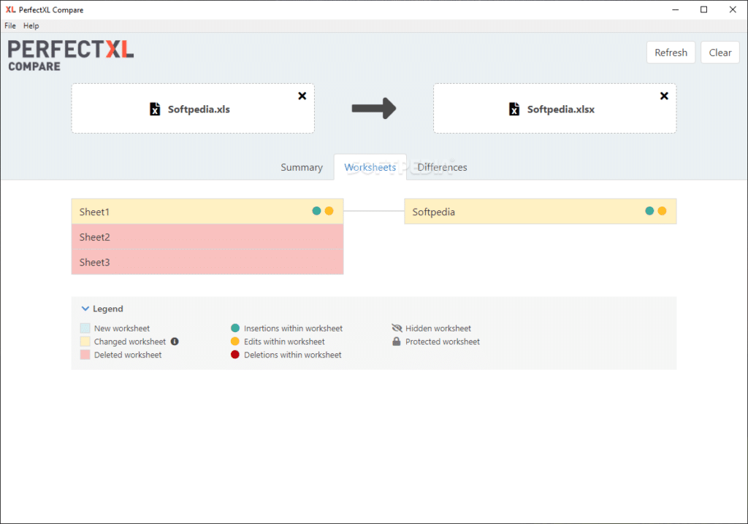
Task: Click the Hidden worksheet label
Action: (x=438, y=328)
